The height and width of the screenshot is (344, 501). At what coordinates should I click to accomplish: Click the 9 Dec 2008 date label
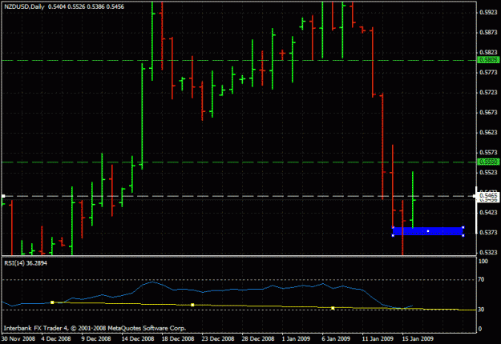click(x=96, y=338)
